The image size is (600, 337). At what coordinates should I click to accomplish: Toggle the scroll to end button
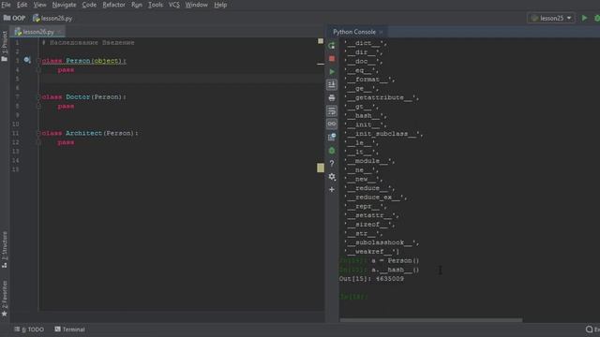click(x=332, y=84)
